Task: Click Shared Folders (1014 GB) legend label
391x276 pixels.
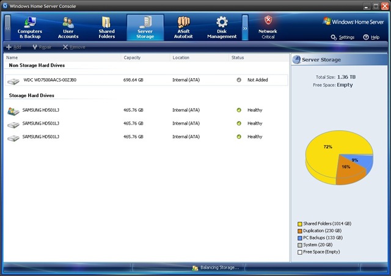Action: tap(327, 223)
